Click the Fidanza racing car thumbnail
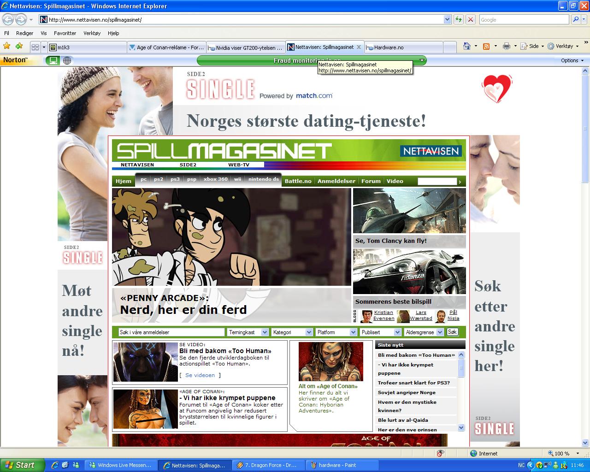This screenshot has width=590, height=472. pyautogui.click(x=409, y=271)
